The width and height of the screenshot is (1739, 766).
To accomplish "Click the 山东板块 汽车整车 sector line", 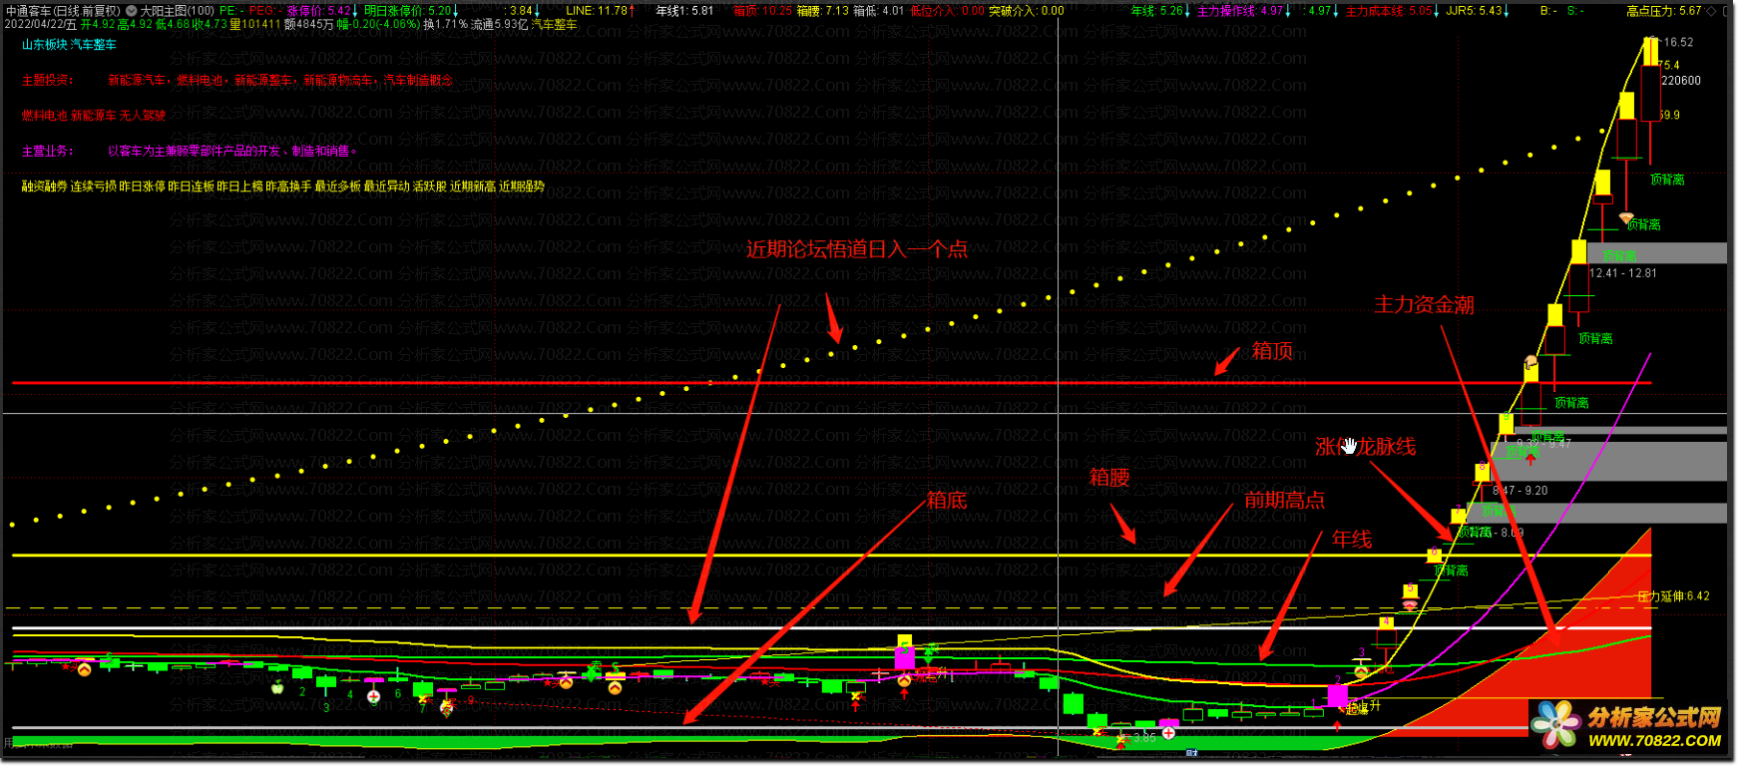I will 69,45.
